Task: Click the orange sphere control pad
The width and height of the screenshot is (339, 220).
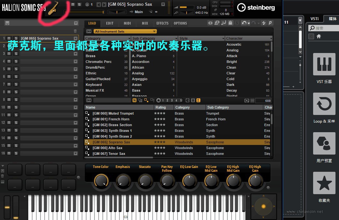Action: [x=263, y=206]
